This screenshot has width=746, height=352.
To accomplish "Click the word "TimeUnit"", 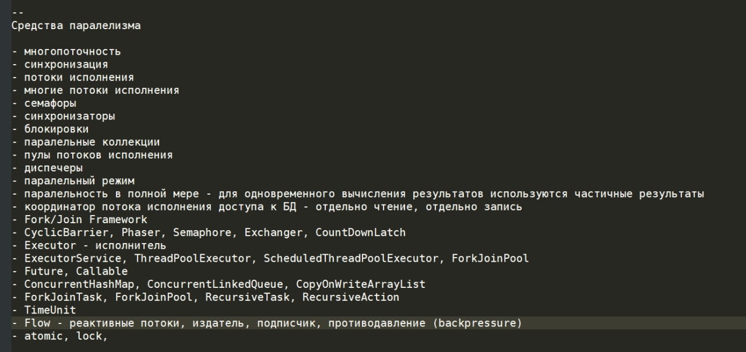I will 50,310.
